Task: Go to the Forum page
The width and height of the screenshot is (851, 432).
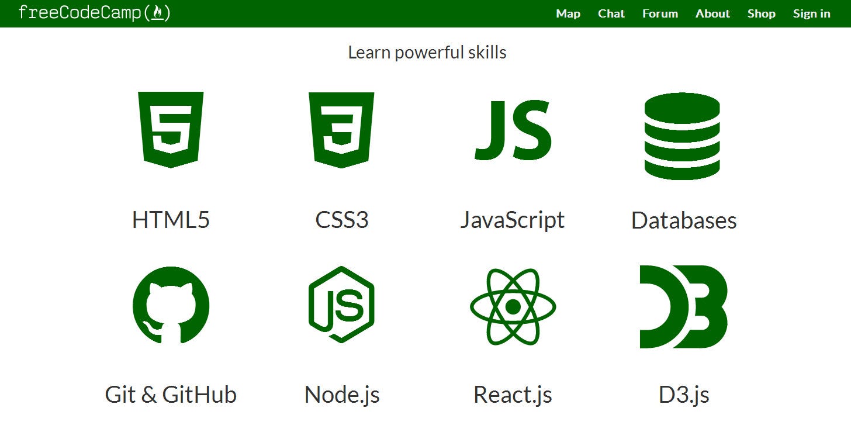Action: pyautogui.click(x=660, y=13)
